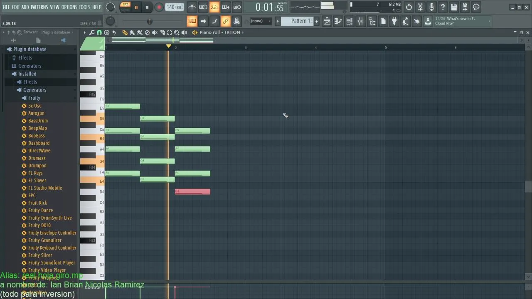Select the Paint brush tool in piano roll
Screen dimensions: 532x299
[132, 32]
